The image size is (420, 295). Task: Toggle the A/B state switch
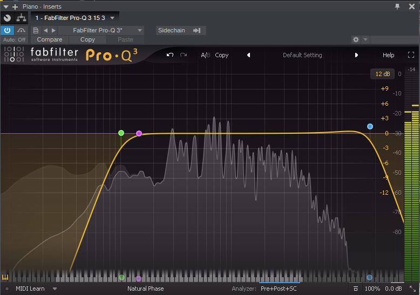tap(205, 55)
